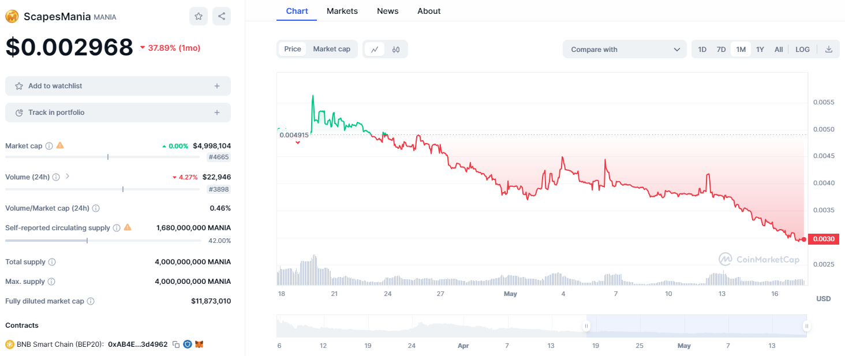Enable LOG scale on chart

point(802,49)
